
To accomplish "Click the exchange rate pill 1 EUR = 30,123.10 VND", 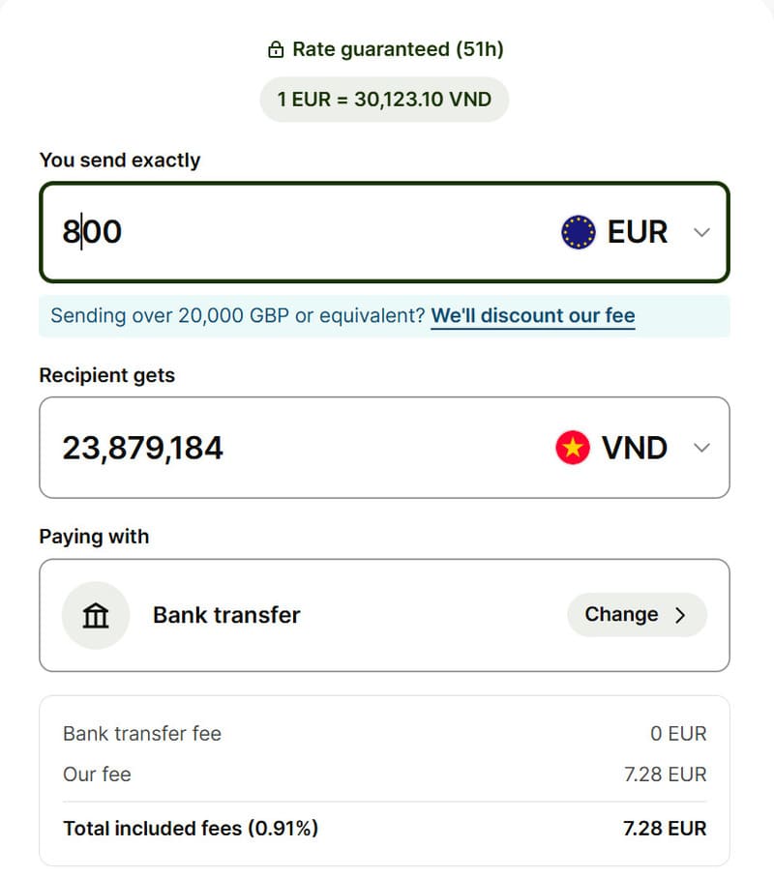I will (384, 100).
